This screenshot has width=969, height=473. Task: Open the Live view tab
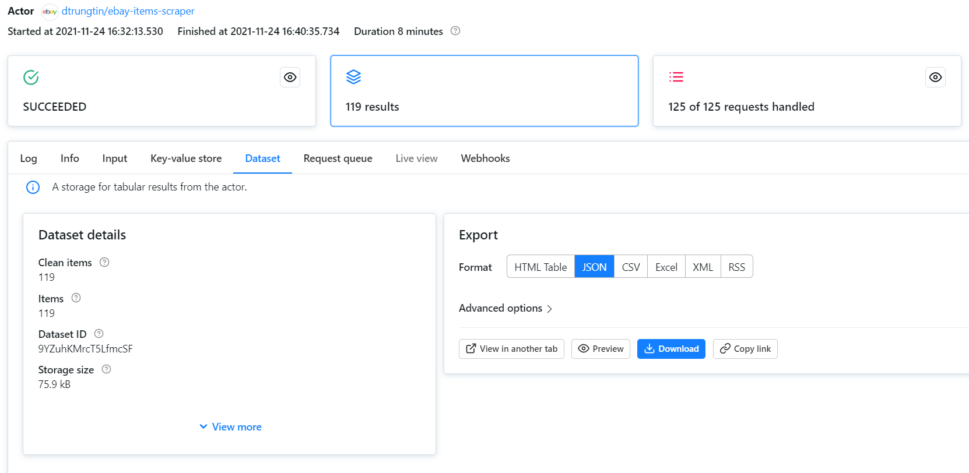[416, 158]
